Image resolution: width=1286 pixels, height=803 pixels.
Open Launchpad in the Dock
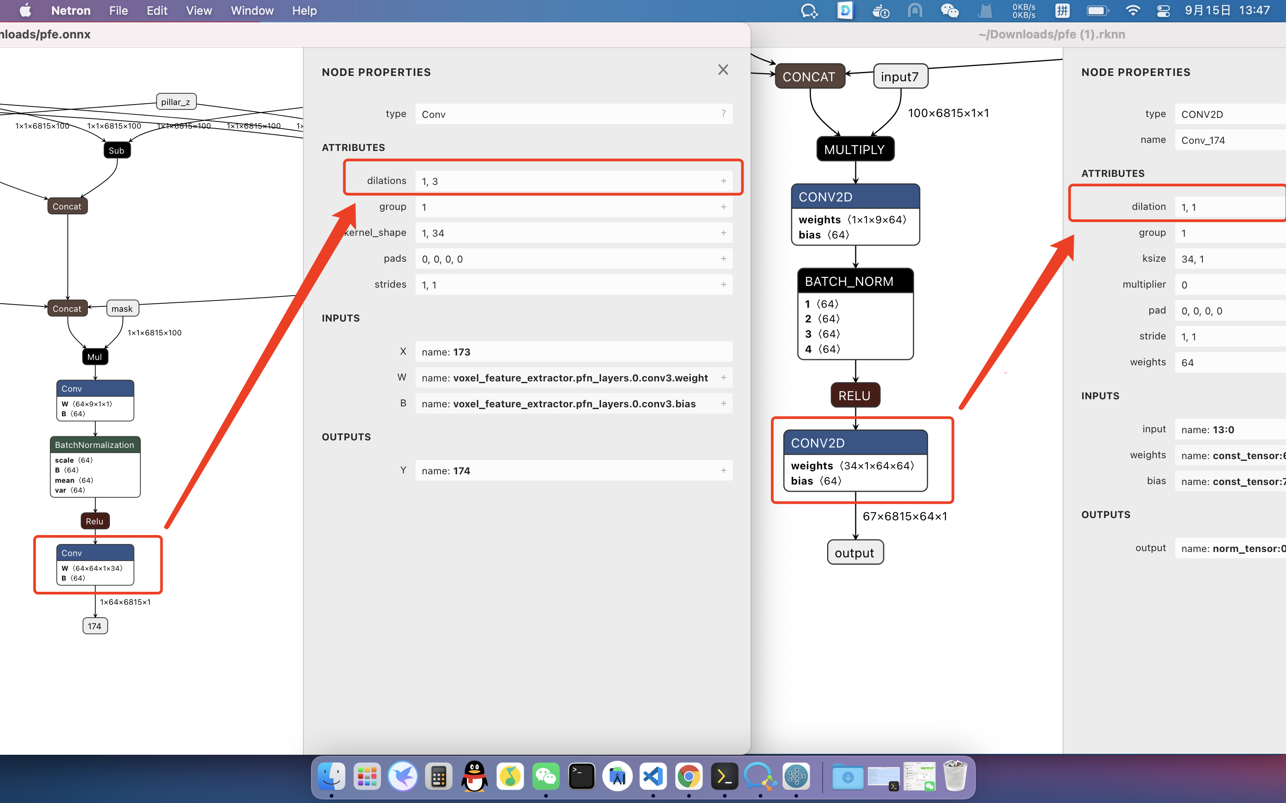367,777
